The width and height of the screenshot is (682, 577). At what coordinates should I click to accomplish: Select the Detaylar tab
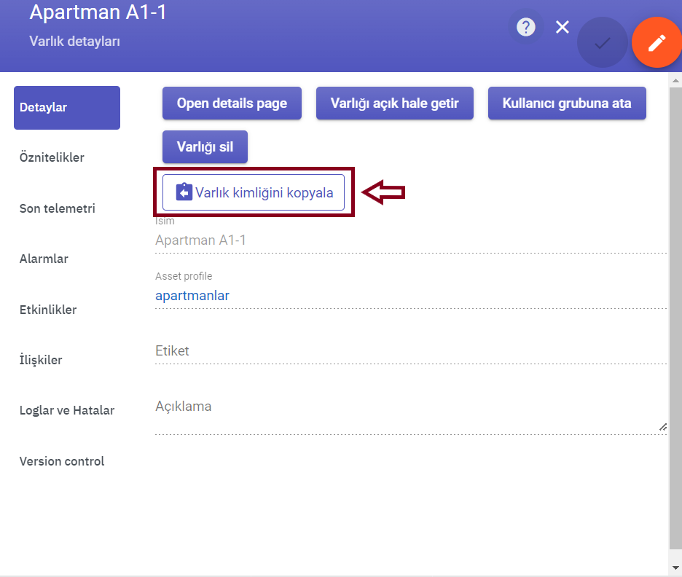coord(67,107)
